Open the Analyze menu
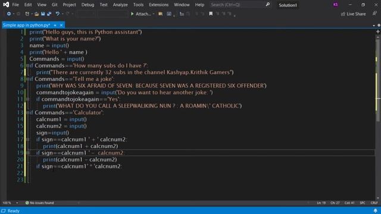This screenshot has height=214, width=381. pyautogui.click(x=120, y=5)
